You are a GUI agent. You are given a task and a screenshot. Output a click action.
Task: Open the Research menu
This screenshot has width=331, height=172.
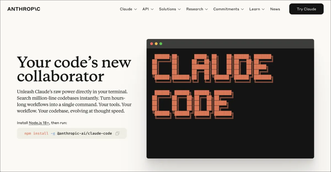click(197, 9)
